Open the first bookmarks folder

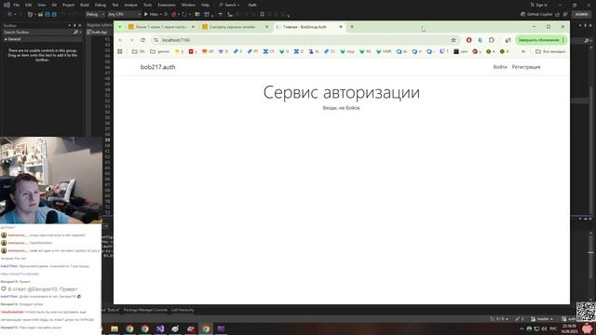tap(139, 51)
